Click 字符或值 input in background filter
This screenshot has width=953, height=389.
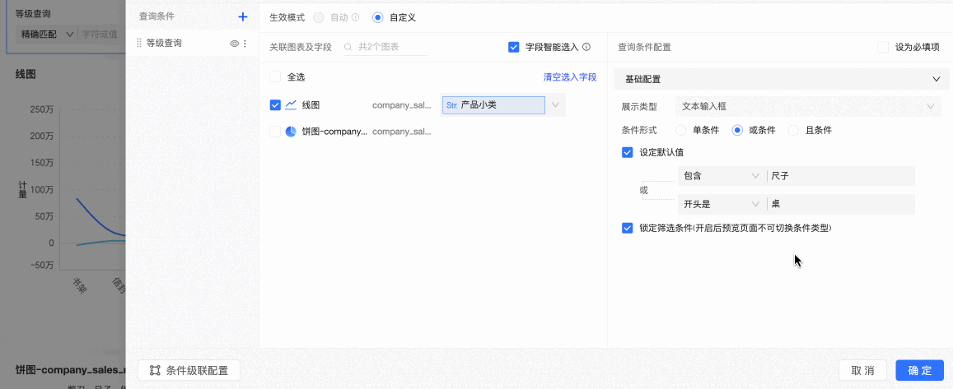click(x=100, y=35)
